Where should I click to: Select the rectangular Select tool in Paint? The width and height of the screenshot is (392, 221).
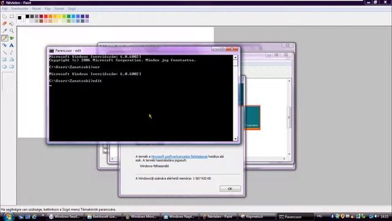pos(12,17)
